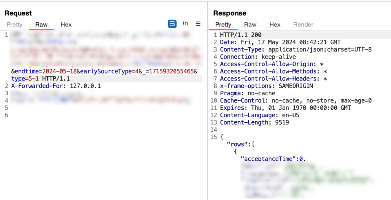
Task: Click the Content-Length value 9519
Action: point(282,122)
